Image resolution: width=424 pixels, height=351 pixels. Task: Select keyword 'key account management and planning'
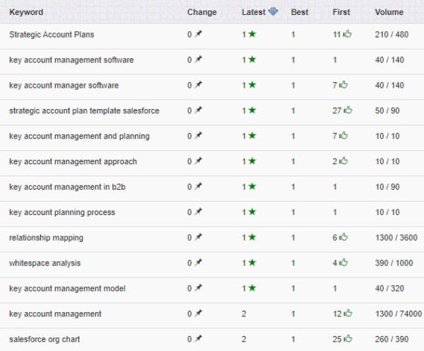pos(79,137)
